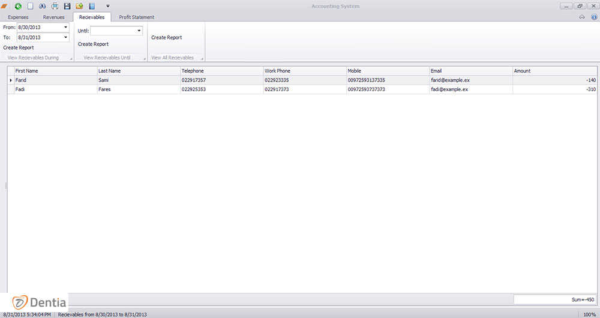The height and width of the screenshot is (318, 600).
Task: Click the printer icon in toolbar
Action: [55, 6]
